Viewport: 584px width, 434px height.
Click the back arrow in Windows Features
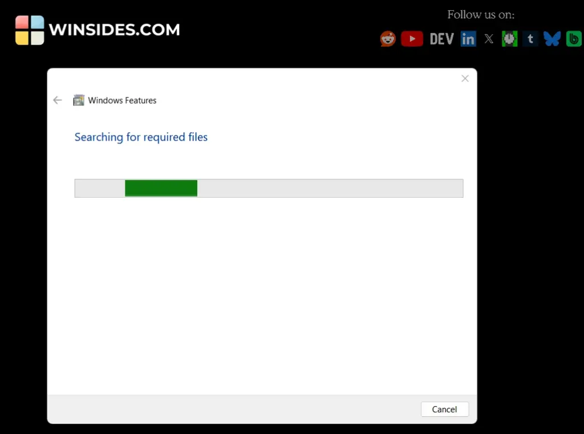click(57, 100)
